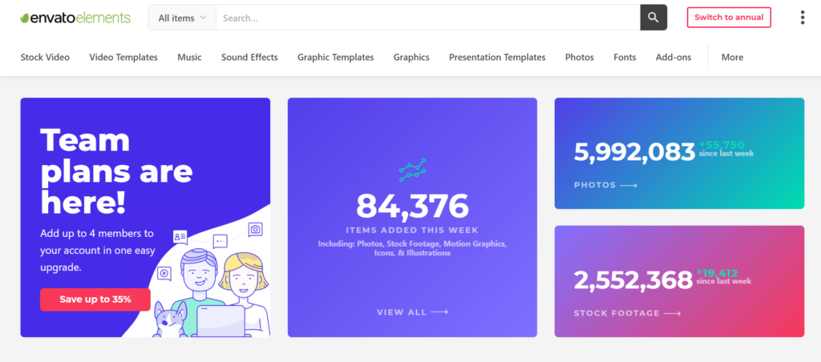Open the All items category dropdown

click(182, 18)
